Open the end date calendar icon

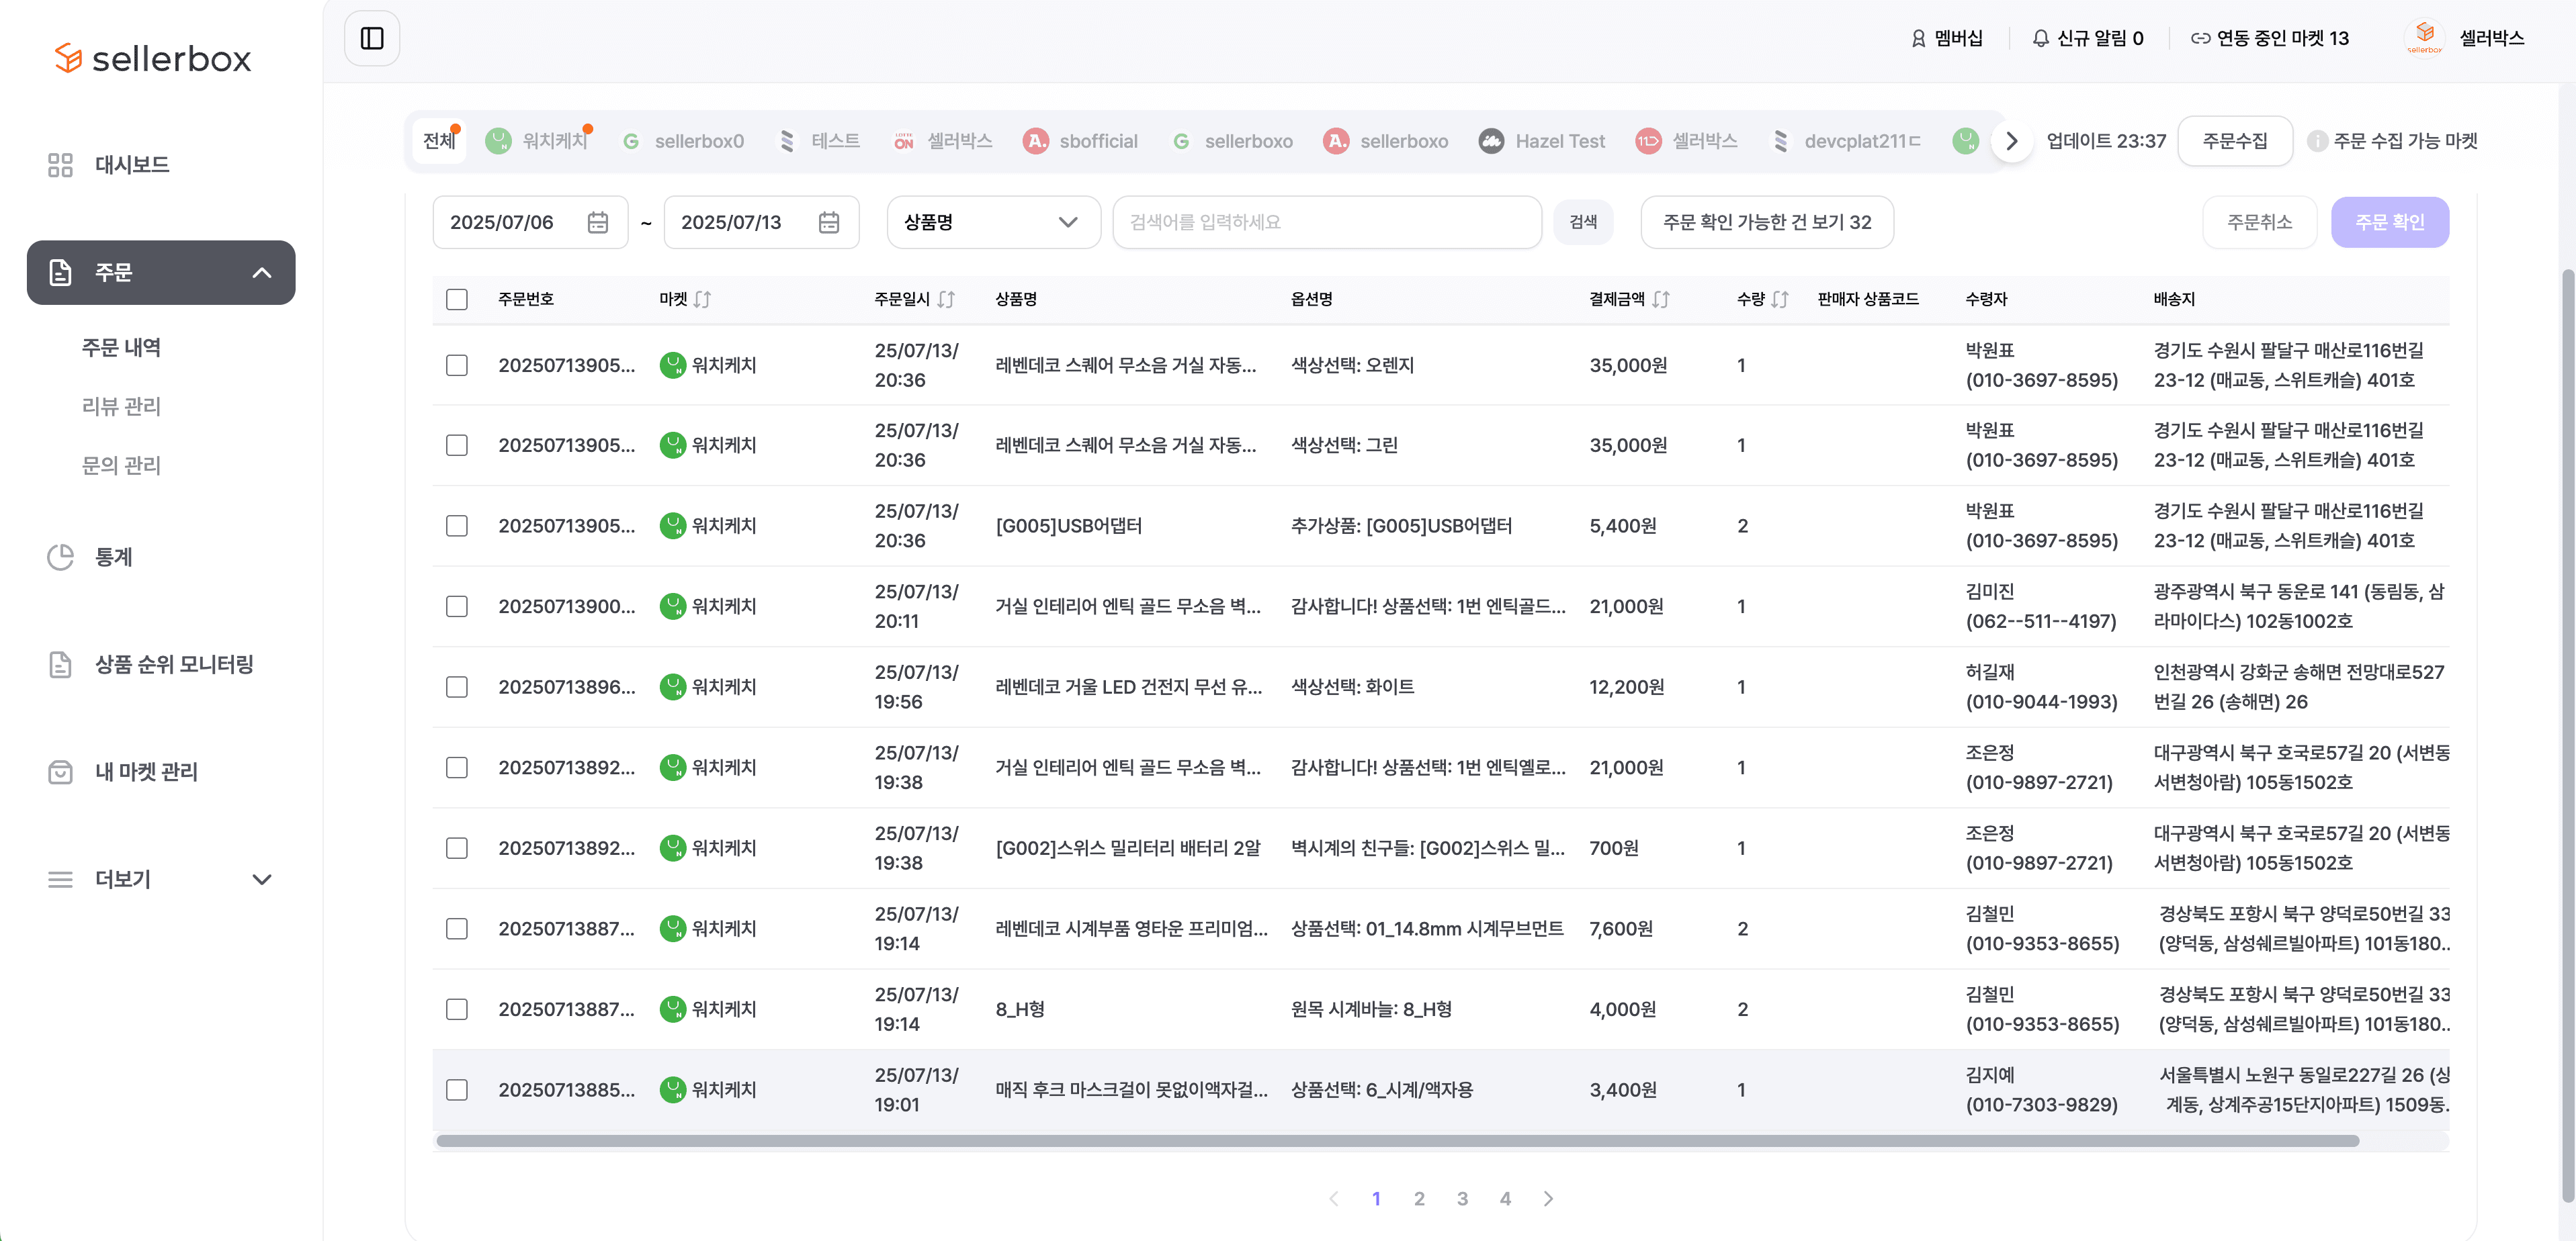point(828,222)
